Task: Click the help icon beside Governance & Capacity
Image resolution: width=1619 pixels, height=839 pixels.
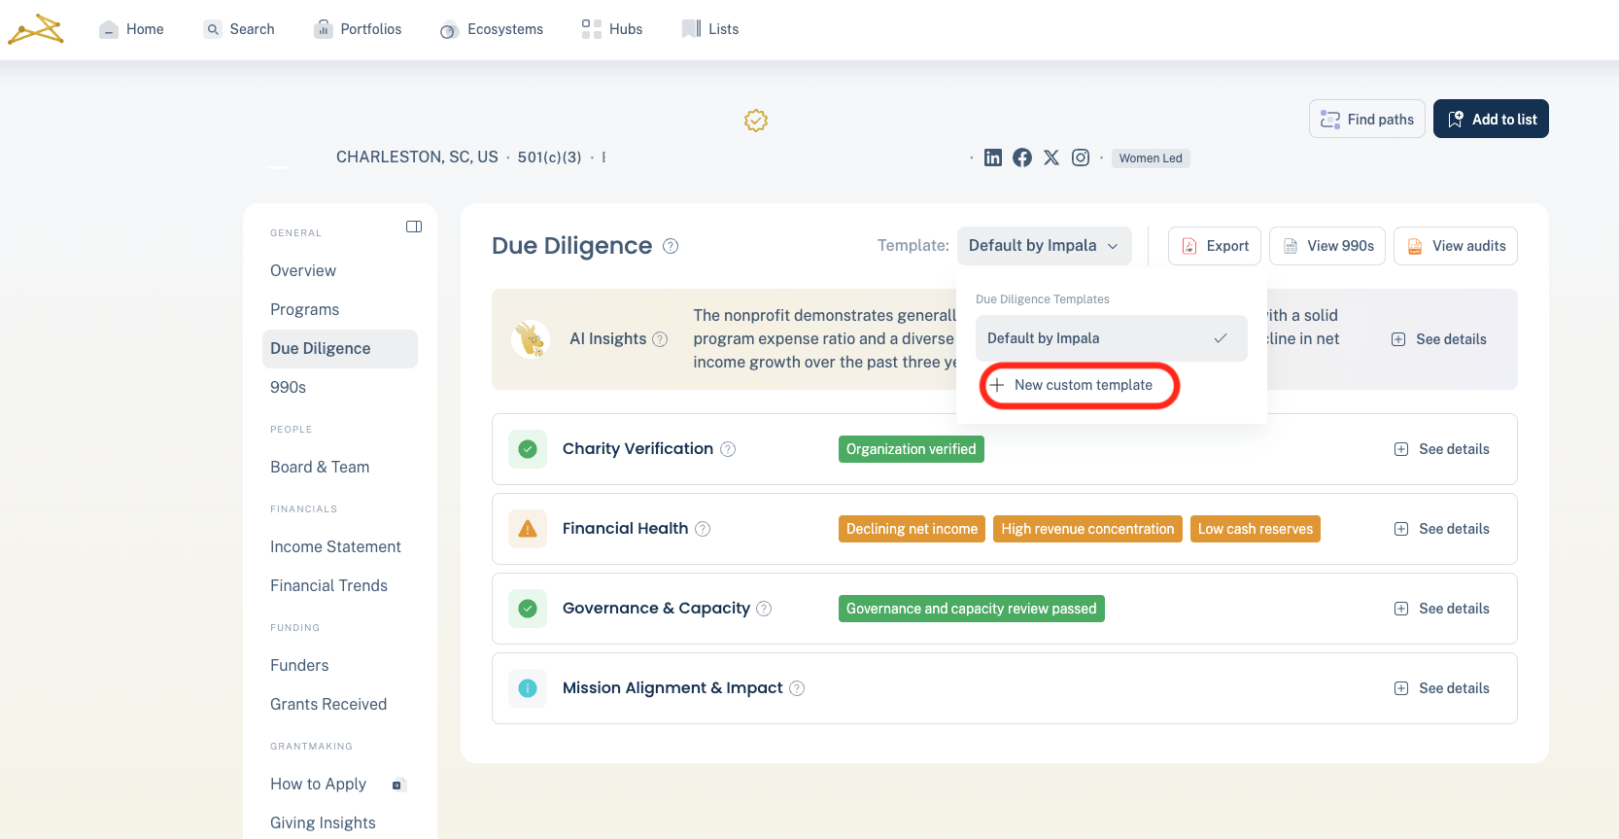Action: (x=764, y=609)
